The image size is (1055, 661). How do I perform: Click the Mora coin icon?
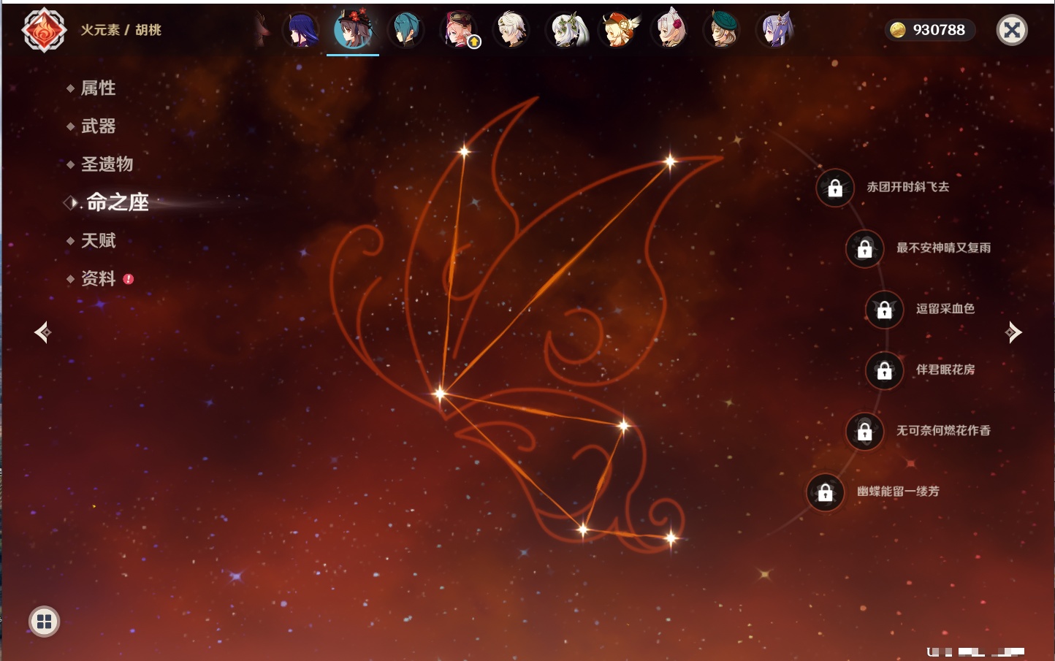point(898,30)
